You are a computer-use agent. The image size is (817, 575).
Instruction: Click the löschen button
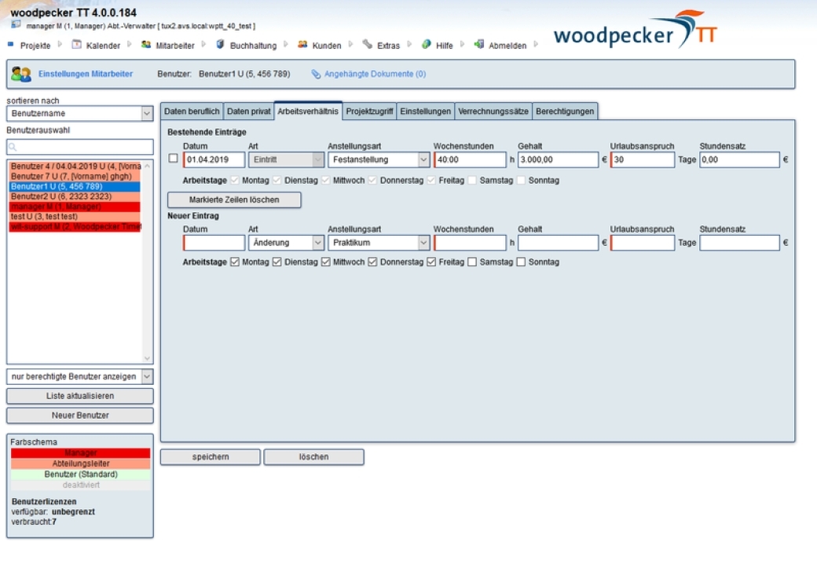(x=313, y=456)
